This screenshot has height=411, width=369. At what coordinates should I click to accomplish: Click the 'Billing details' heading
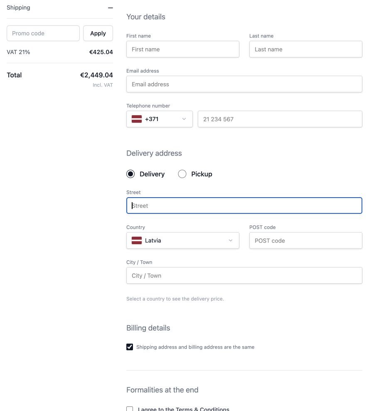148,328
